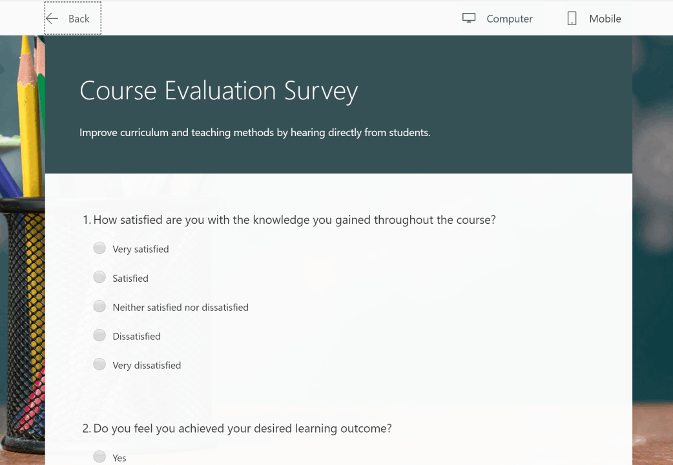Click the Computer monitor icon
673x465 pixels.
pyautogui.click(x=469, y=18)
